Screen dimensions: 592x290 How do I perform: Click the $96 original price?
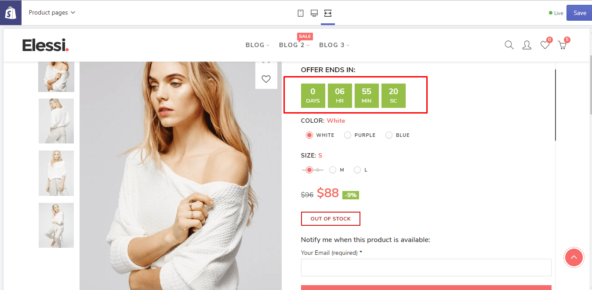point(307,195)
